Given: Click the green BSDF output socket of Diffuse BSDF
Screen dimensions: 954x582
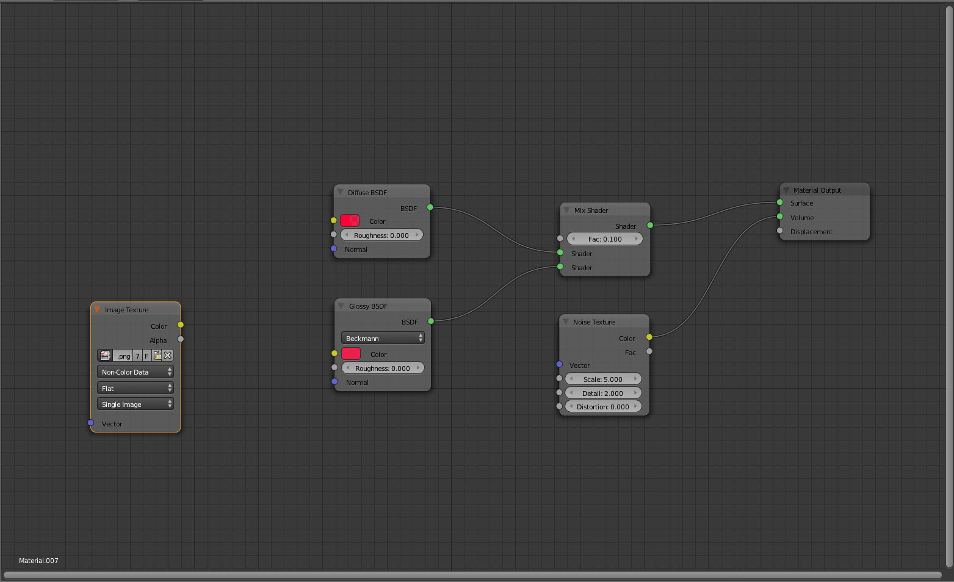Looking at the screenshot, I should click(x=431, y=207).
